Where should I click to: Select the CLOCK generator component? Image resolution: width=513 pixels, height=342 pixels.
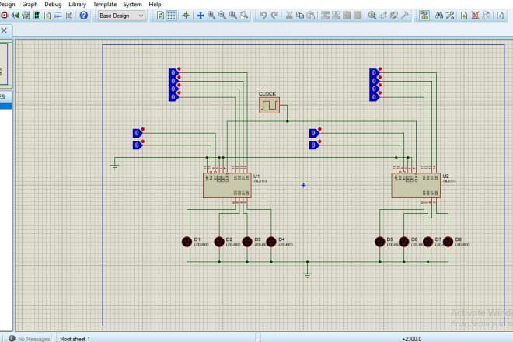[269, 105]
